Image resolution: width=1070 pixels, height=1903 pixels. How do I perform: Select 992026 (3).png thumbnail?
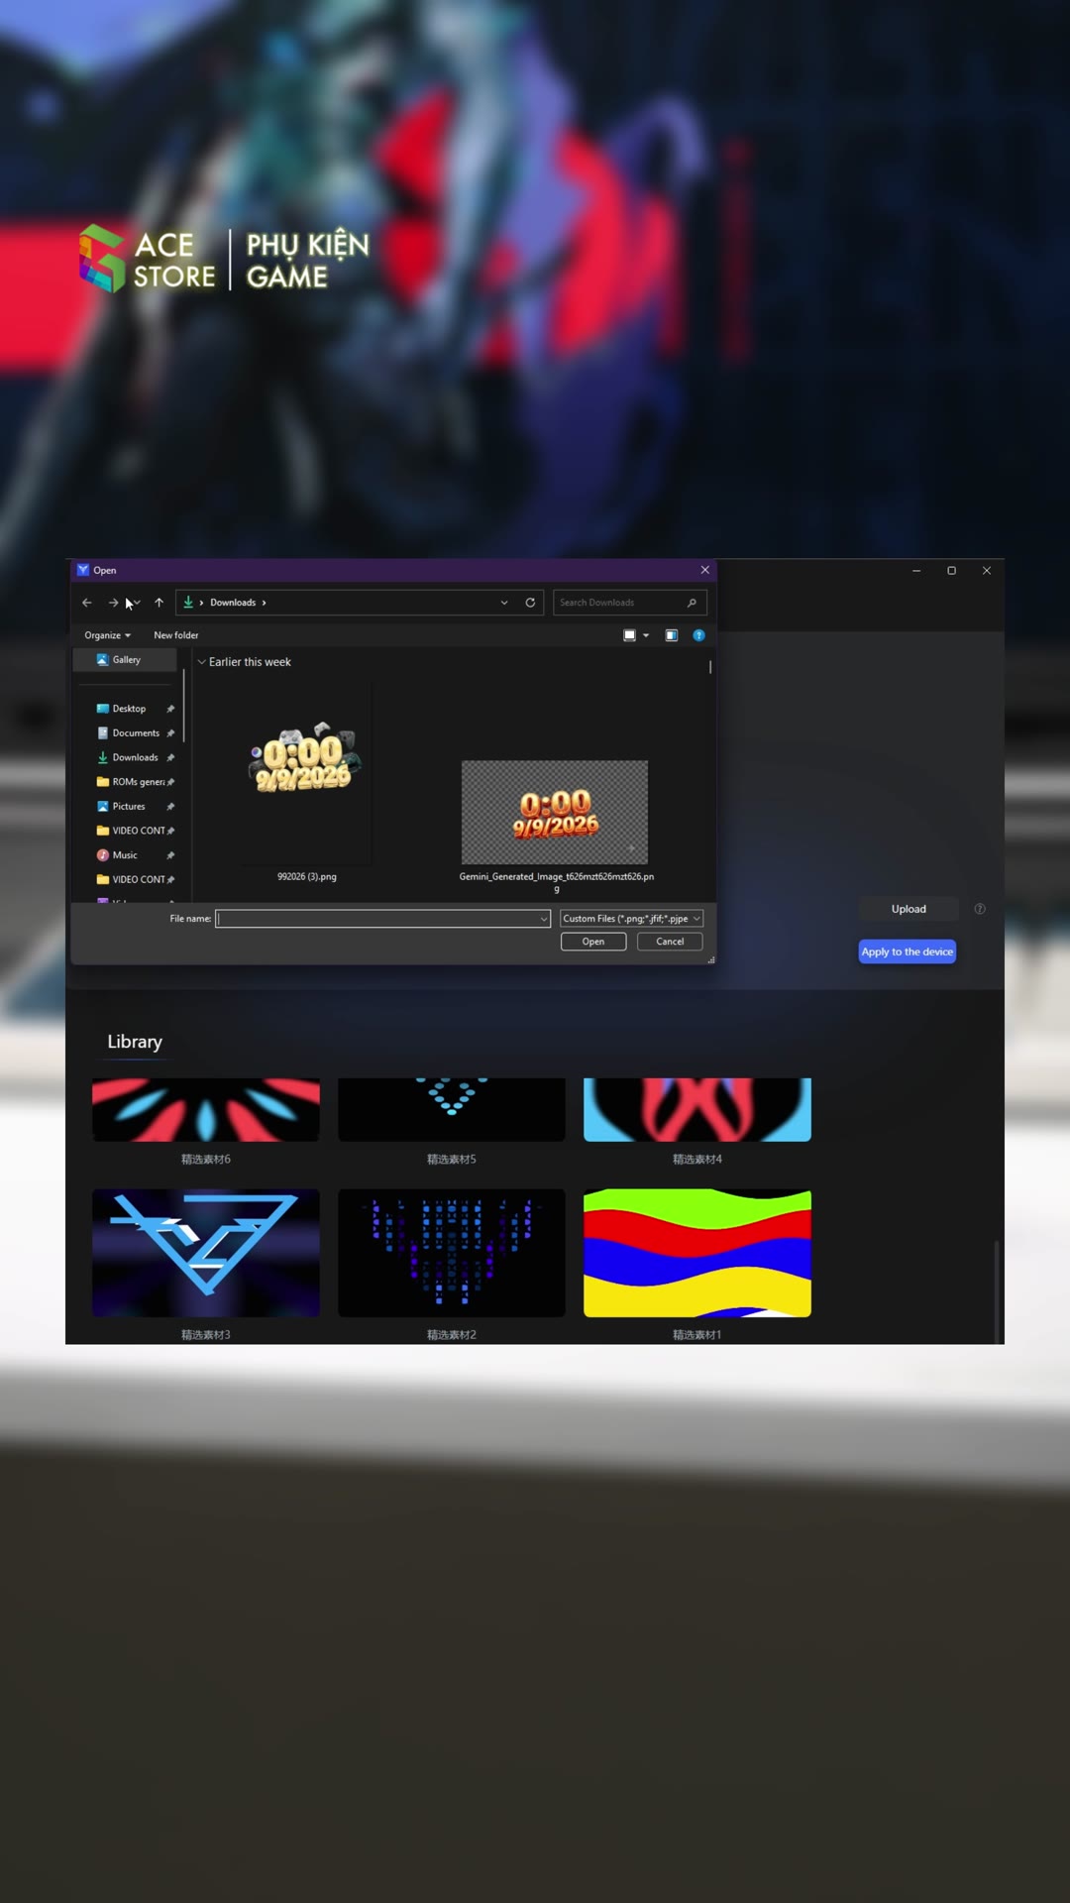[x=306, y=773]
